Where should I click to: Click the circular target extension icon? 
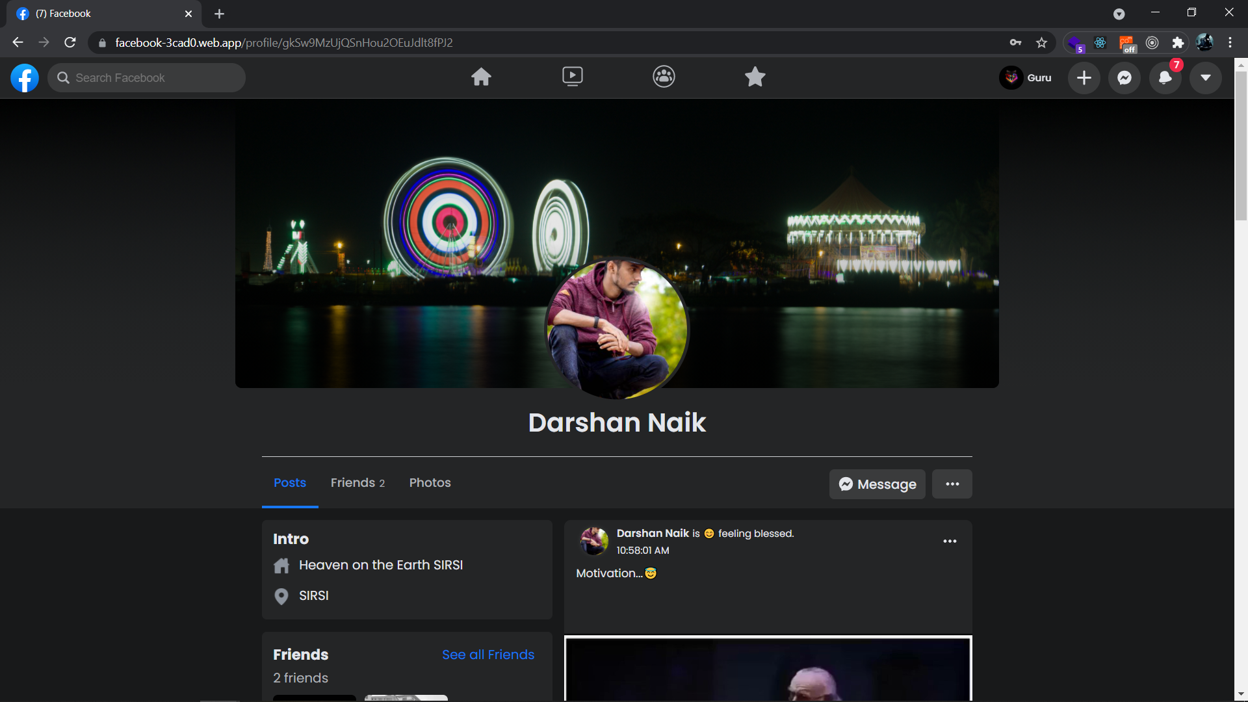pyautogui.click(x=1152, y=43)
